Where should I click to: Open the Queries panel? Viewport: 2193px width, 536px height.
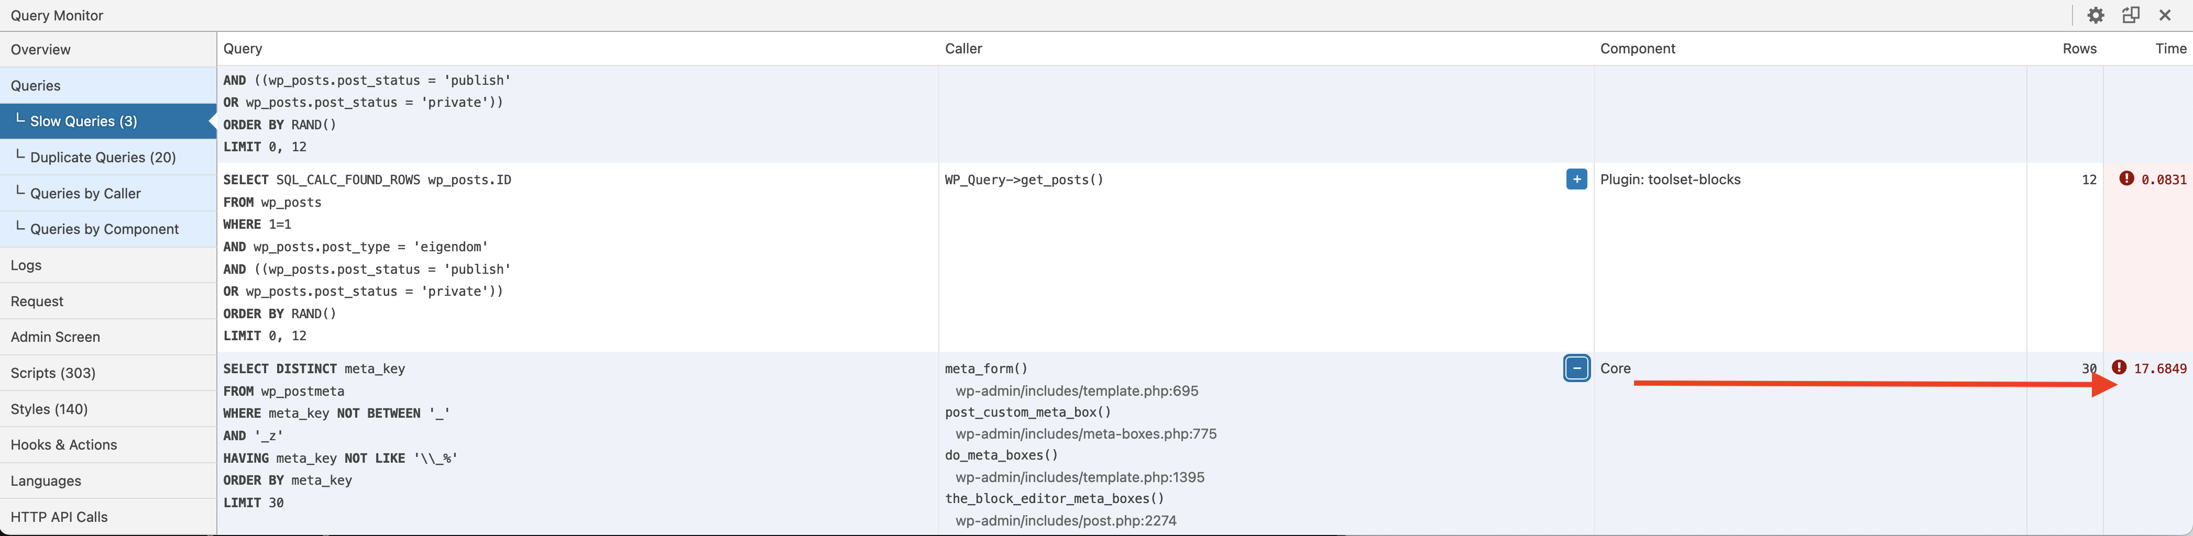pos(108,85)
